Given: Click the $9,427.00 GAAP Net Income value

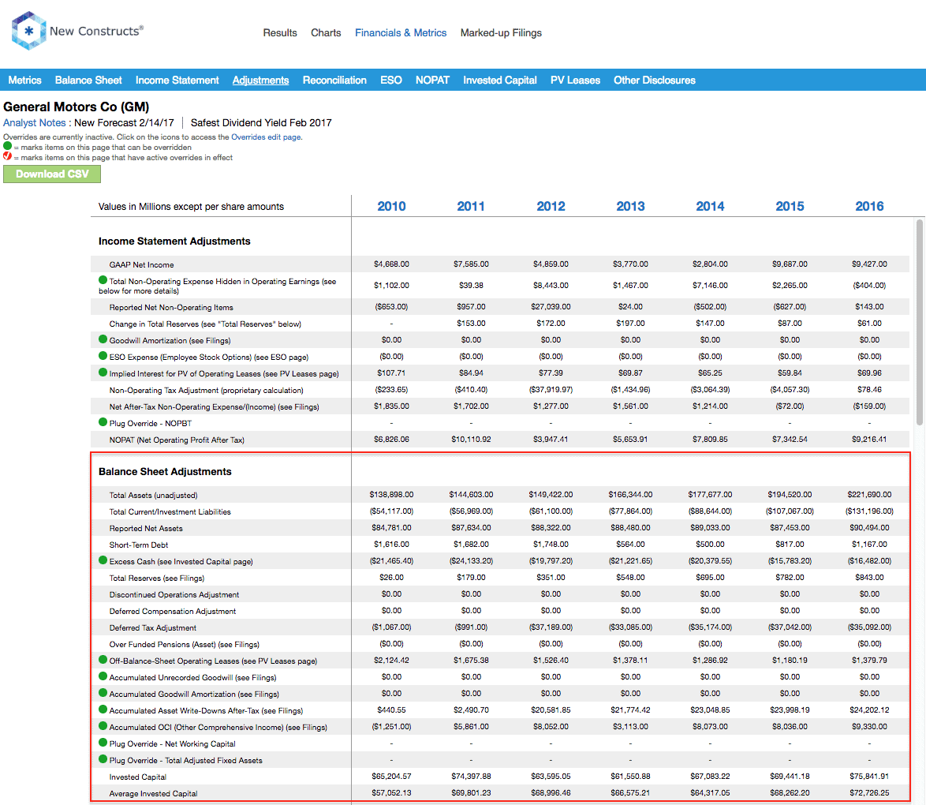Looking at the screenshot, I should pyautogui.click(x=869, y=264).
